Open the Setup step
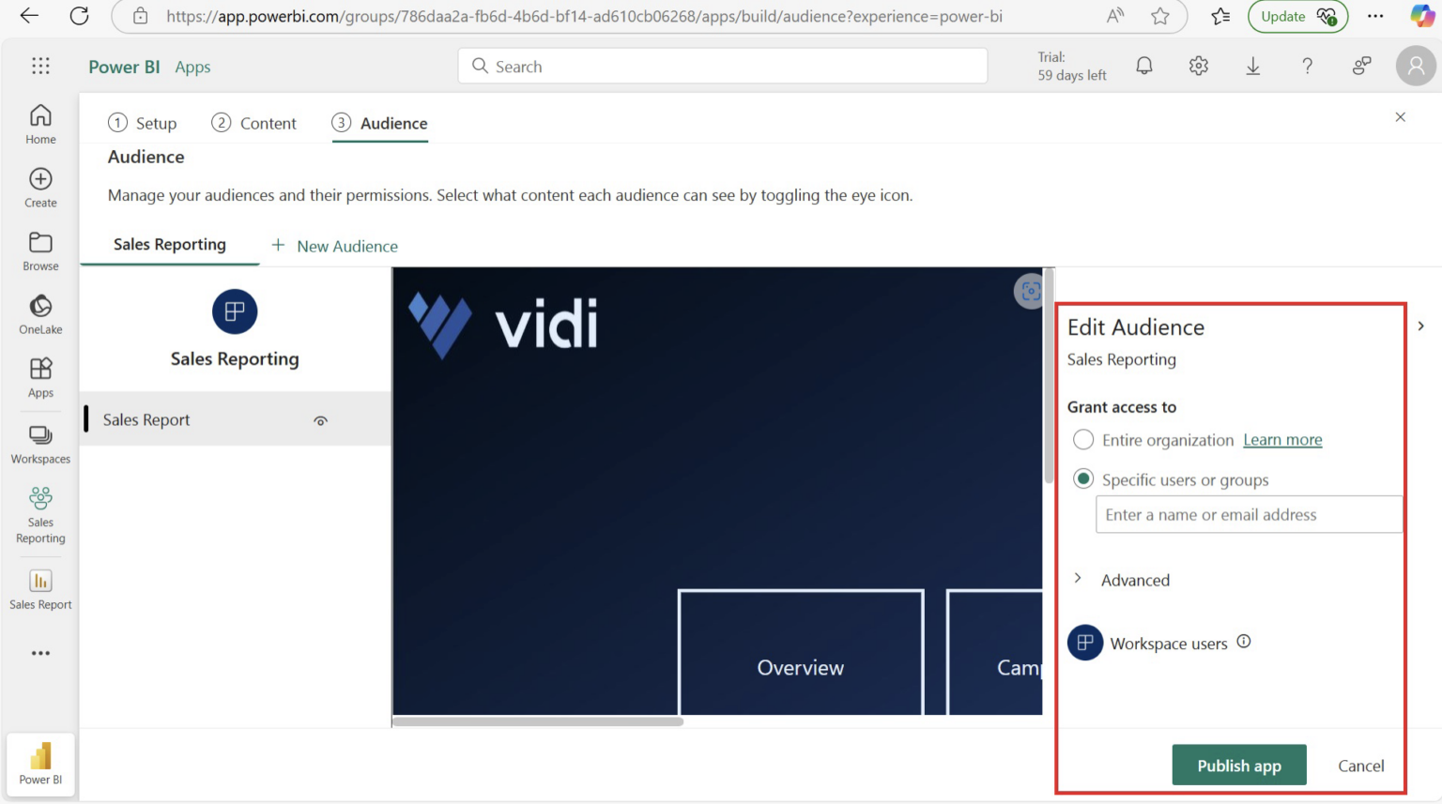The height and width of the screenshot is (804, 1442). click(x=144, y=123)
